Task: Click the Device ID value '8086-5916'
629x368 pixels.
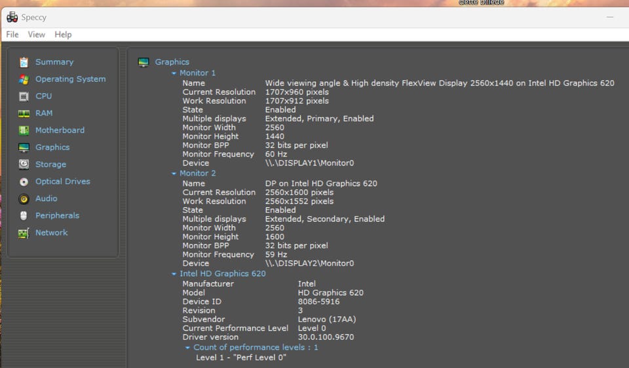Action: point(318,301)
